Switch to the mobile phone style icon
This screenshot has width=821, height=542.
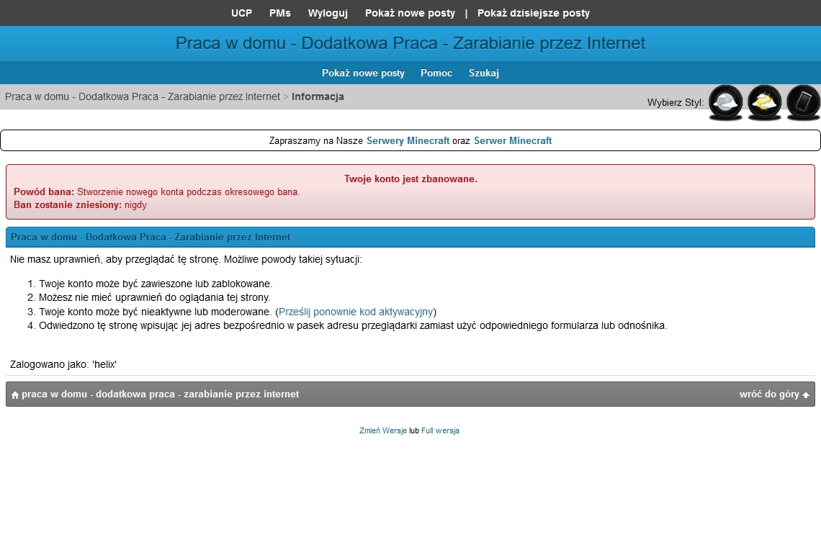803,102
